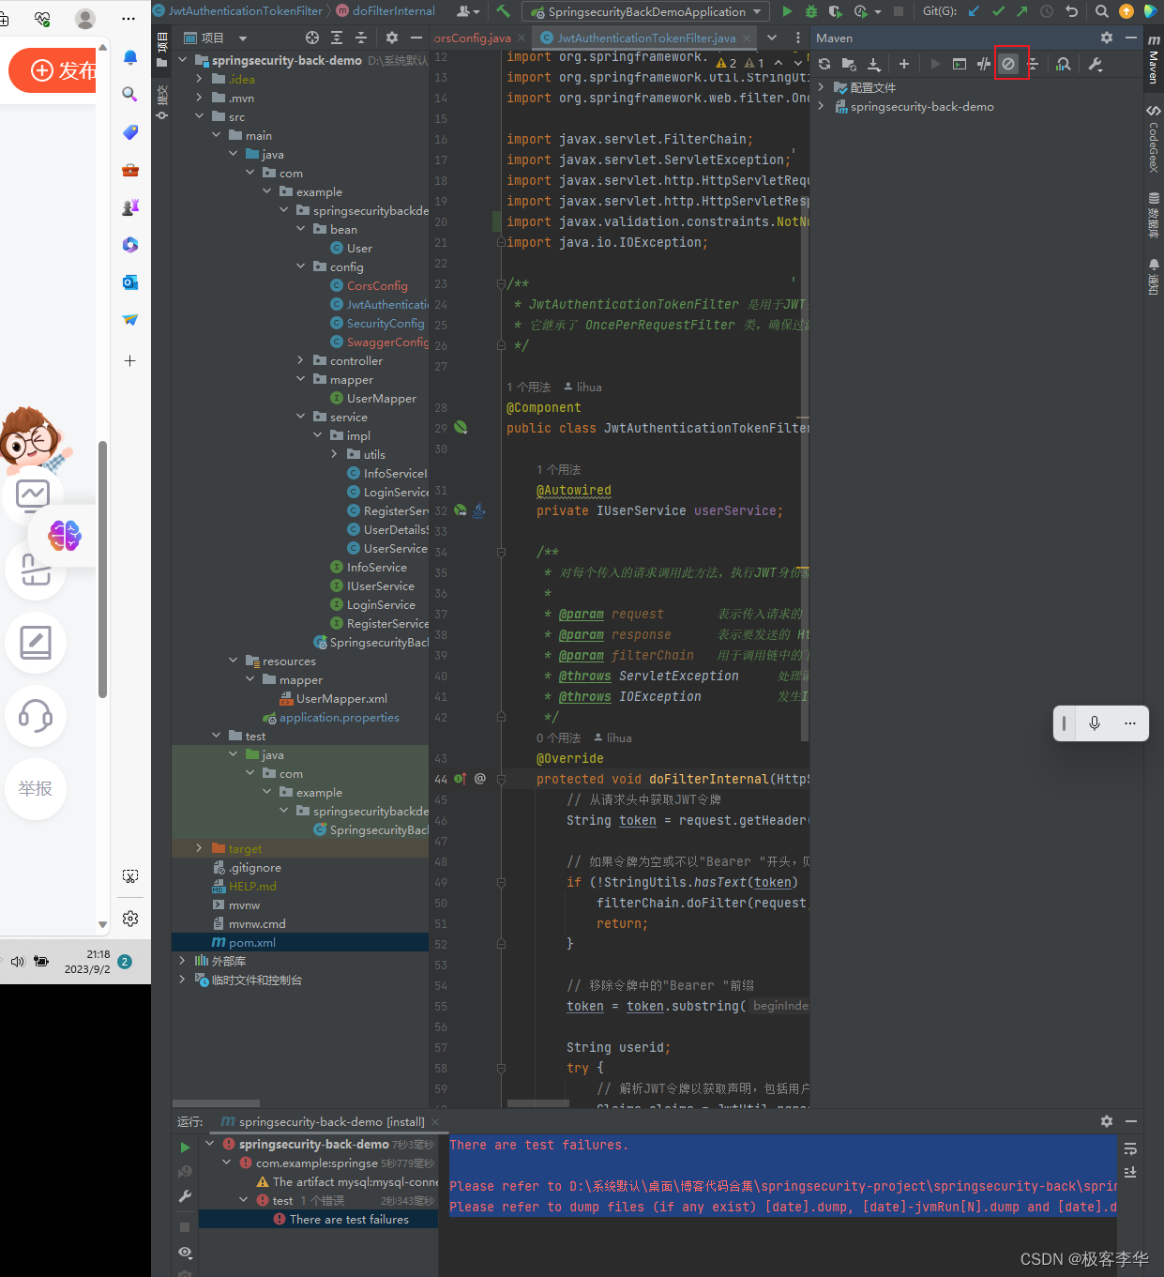Viewport: 1164px width, 1277px height.
Task: Select pom.xml in project tree
Action: tap(300, 942)
